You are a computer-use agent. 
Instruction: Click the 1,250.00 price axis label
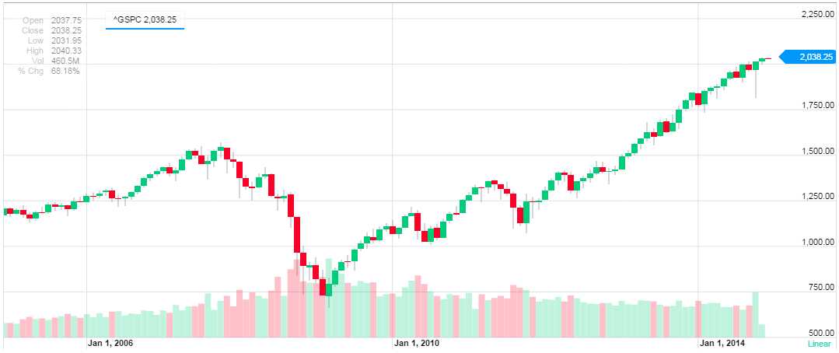pyautogui.click(x=817, y=197)
